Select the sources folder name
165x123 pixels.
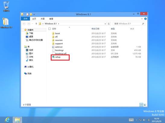pyautogui.click(x=59, y=40)
